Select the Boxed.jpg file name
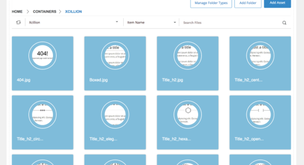The height and width of the screenshot is (165, 304). click(x=98, y=80)
